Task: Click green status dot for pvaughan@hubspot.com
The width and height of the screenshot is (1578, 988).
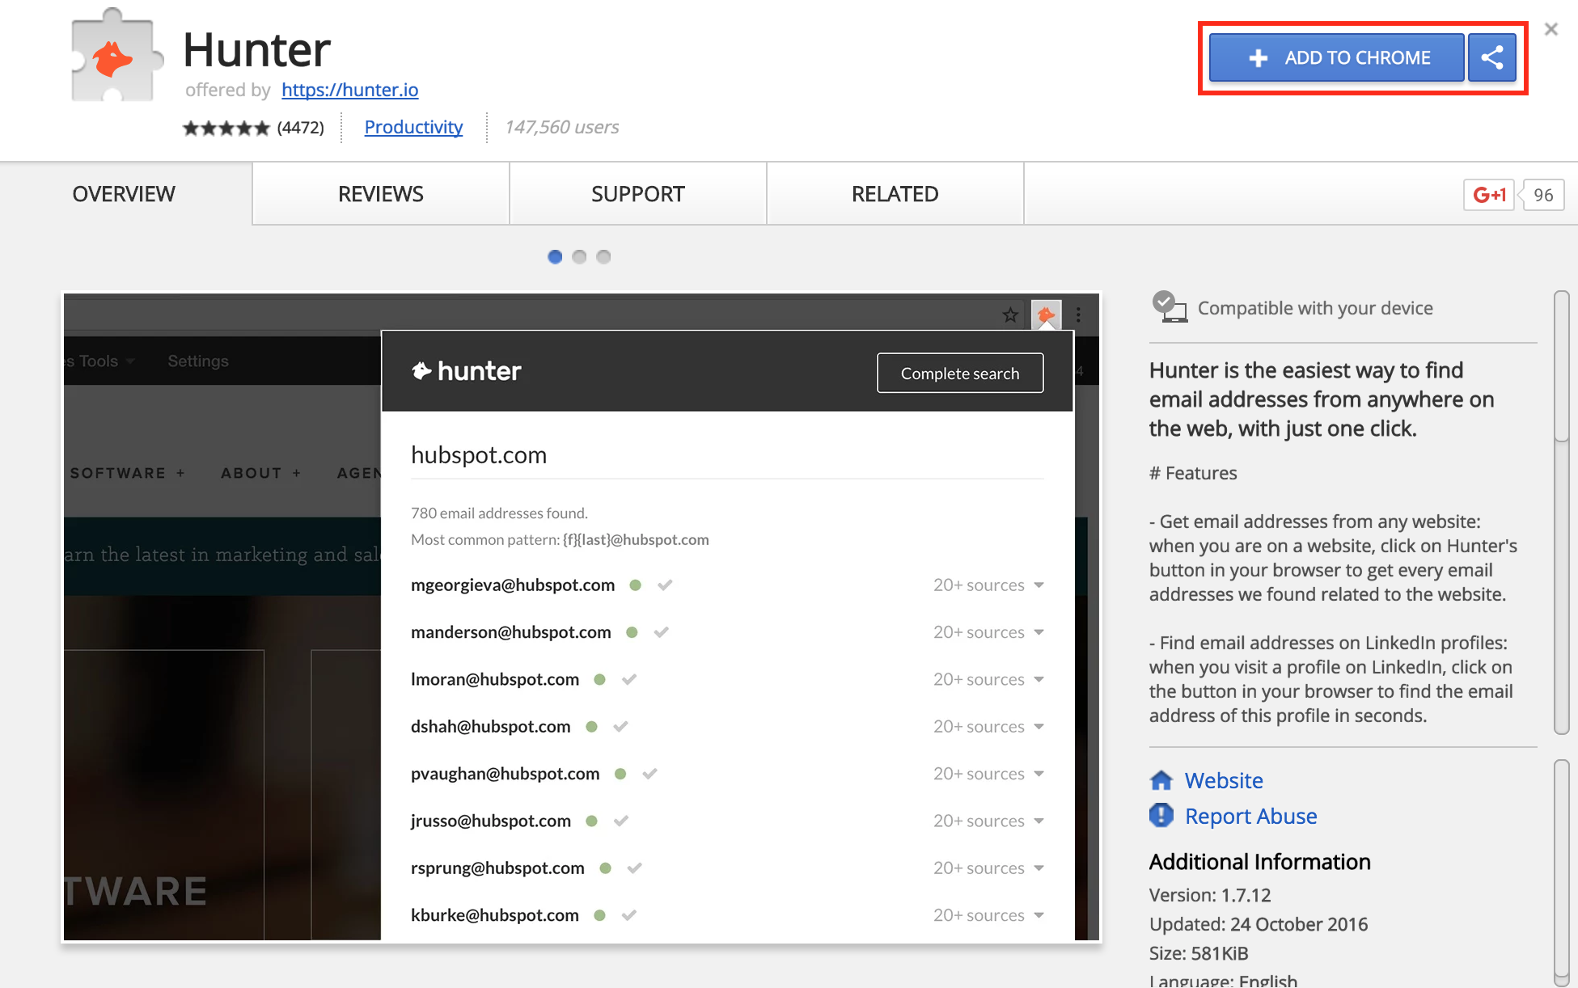Action: pos(621,774)
